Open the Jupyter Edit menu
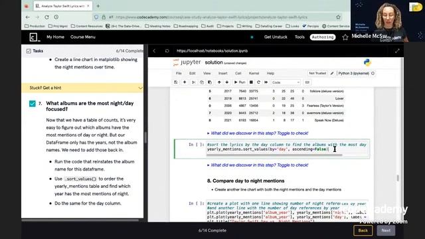Image resolution: width=425 pixels, height=239 pixels. click(x=192, y=73)
